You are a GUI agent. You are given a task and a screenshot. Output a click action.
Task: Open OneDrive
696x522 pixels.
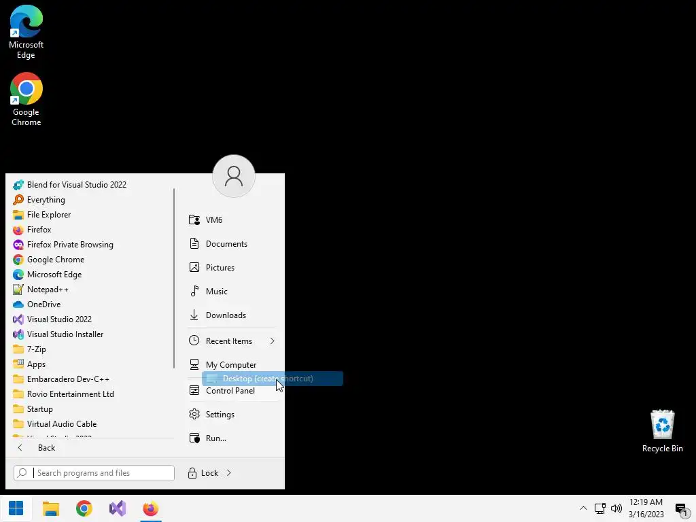37,304
